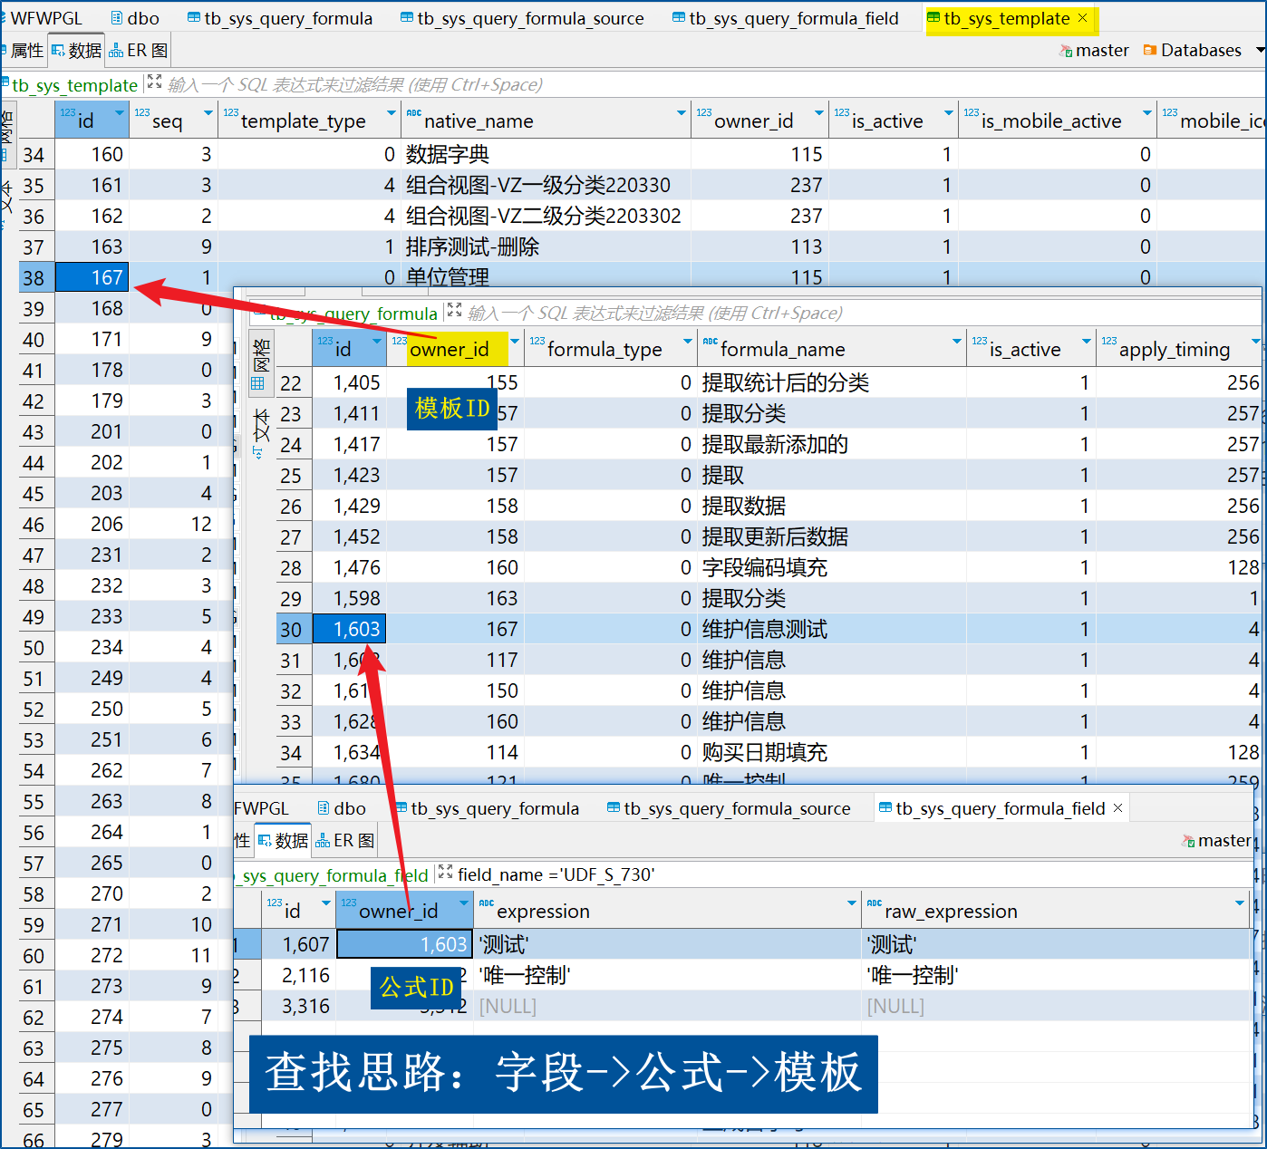The image size is (1267, 1149).
Task: Expand filter icon before field_name ='UDF_S_730'
Action: pyautogui.click(x=445, y=874)
